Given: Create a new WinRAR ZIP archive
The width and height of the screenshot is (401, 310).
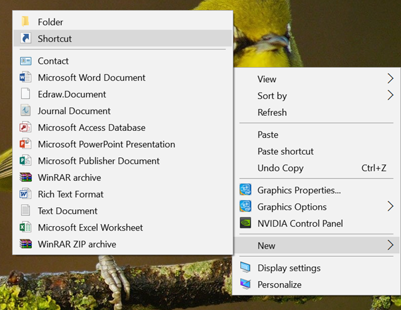Looking at the screenshot, I should tap(123, 244).
